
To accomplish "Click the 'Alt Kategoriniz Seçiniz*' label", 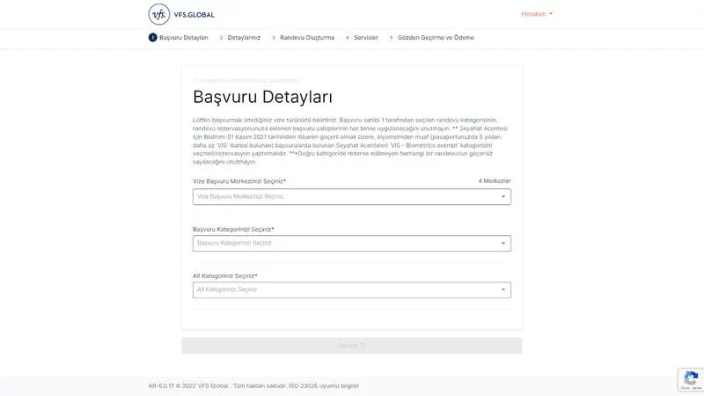I will (225, 275).
